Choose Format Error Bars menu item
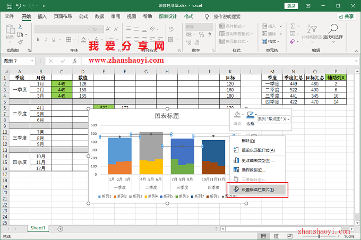The width and height of the screenshot is (361, 240). [257, 190]
